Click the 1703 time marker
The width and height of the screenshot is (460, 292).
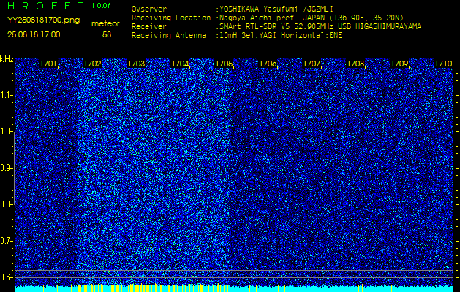coord(136,64)
